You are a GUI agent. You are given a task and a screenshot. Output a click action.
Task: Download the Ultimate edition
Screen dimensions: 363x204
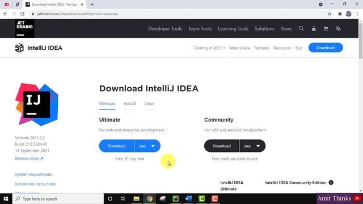click(x=116, y=146)
